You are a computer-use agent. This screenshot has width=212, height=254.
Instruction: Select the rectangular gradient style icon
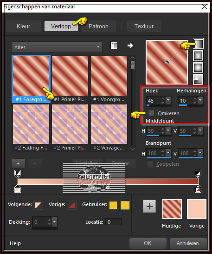[x=198, y=56]
